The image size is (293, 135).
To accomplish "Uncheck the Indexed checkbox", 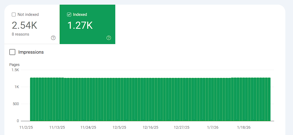I will pos(69,15).
